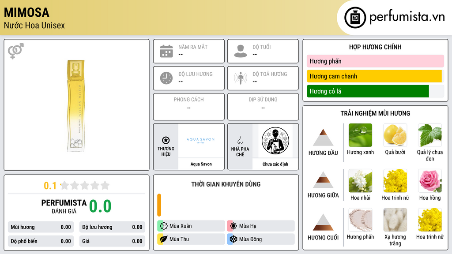Select the Mùa Xuân season tag
This screenshot has width=452, height=254.
(191, 226)
